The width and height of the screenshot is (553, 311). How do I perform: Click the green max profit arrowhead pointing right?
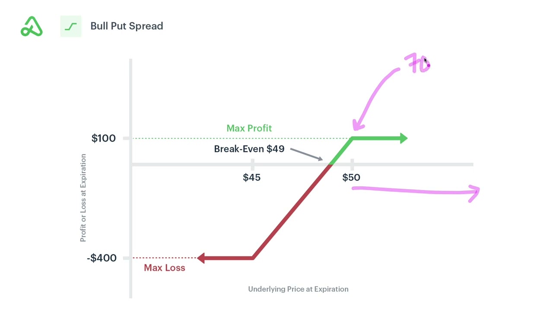tap(404, 138)
